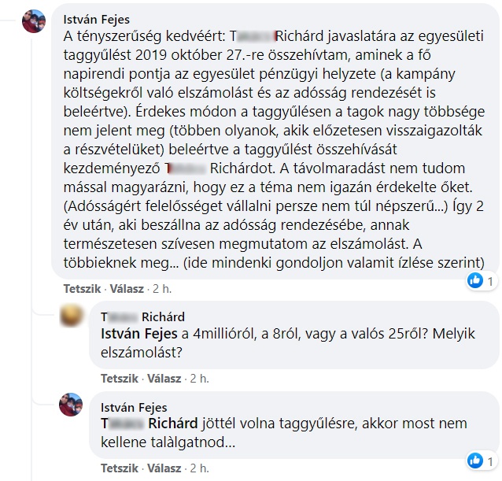
Task: Click the István Fejes mention in Richárd's reply
Action: click(136, 334)
